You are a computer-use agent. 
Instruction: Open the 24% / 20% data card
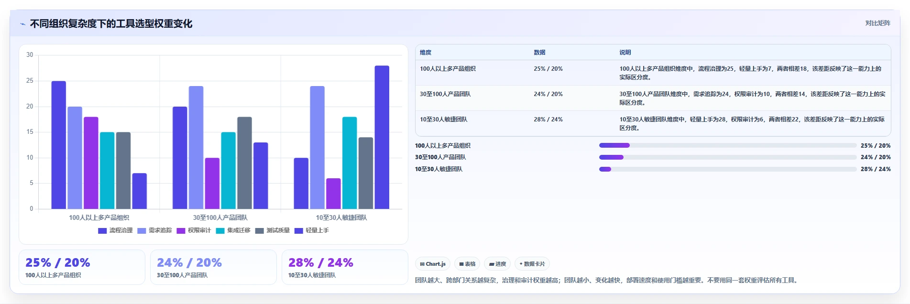coord(213,267)
